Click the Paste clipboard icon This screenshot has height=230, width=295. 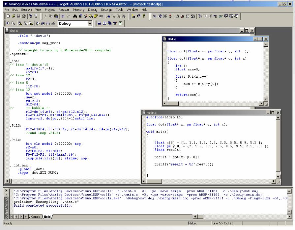(56, 16)
